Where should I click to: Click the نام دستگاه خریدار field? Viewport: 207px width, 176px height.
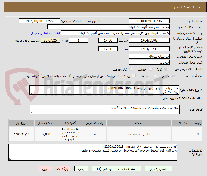[108, 27]
